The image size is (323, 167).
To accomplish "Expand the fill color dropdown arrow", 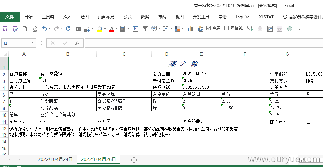I will pyautogui.click(x=105, y=29).
